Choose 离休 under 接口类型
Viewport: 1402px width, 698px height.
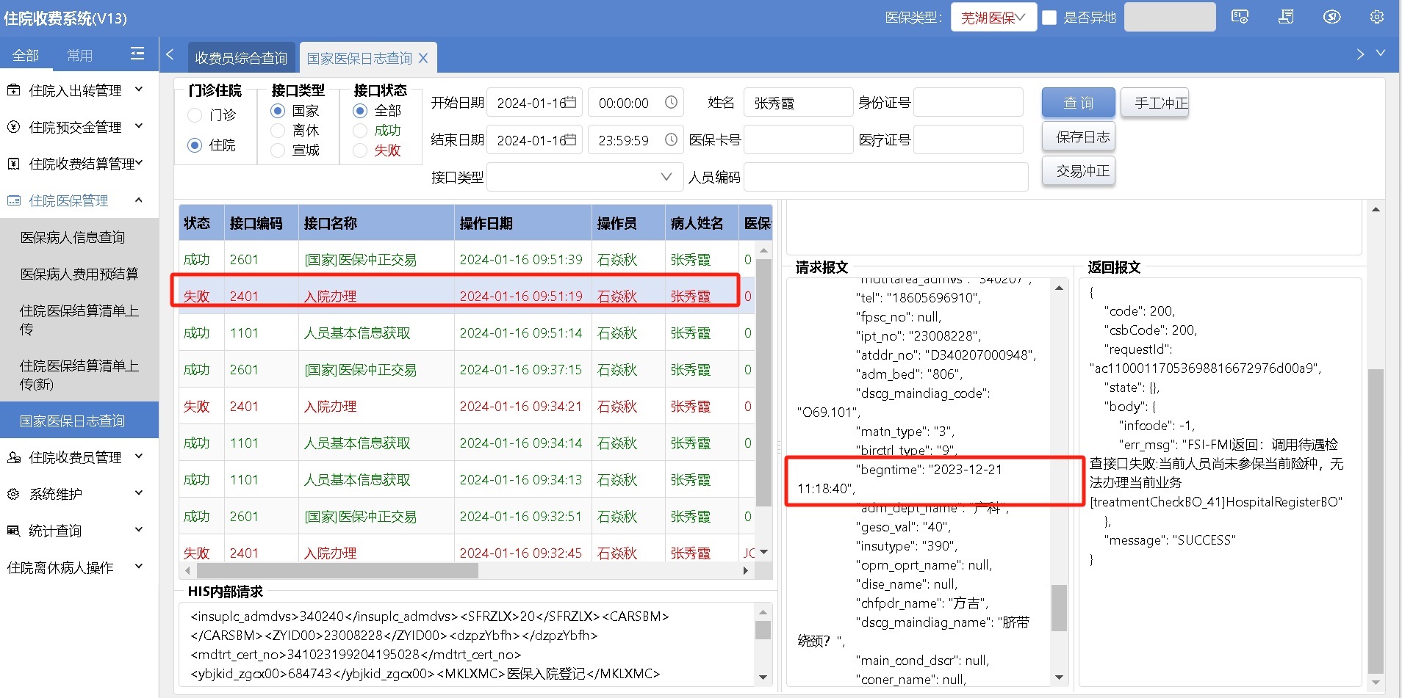pos(278,131)
